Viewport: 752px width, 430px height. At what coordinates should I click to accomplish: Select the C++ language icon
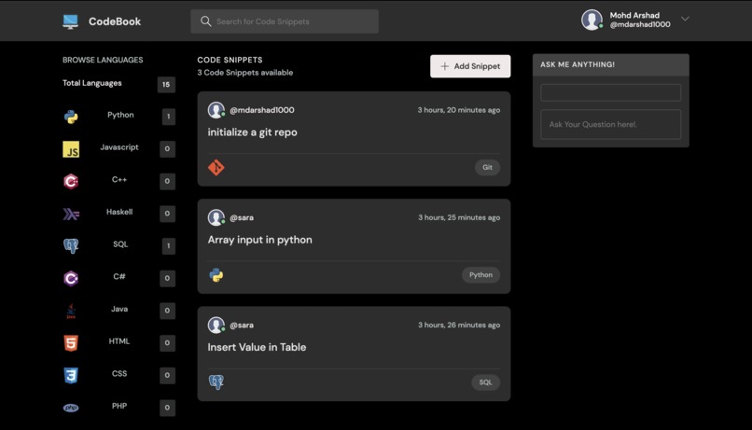pyautogui.click(x=71, y=181)
